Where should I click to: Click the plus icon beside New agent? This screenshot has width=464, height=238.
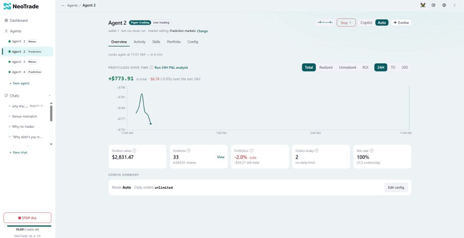pyautogui.click(x=10, y=83)
